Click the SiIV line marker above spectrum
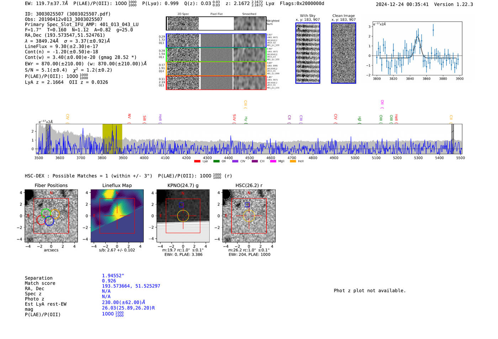The height and width of the screenshot is (339, 498). (x=234, y=118)
